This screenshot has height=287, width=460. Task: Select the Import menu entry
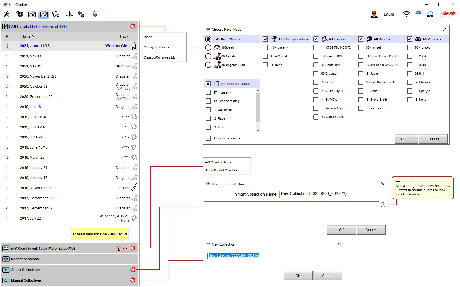pos(164,37)
